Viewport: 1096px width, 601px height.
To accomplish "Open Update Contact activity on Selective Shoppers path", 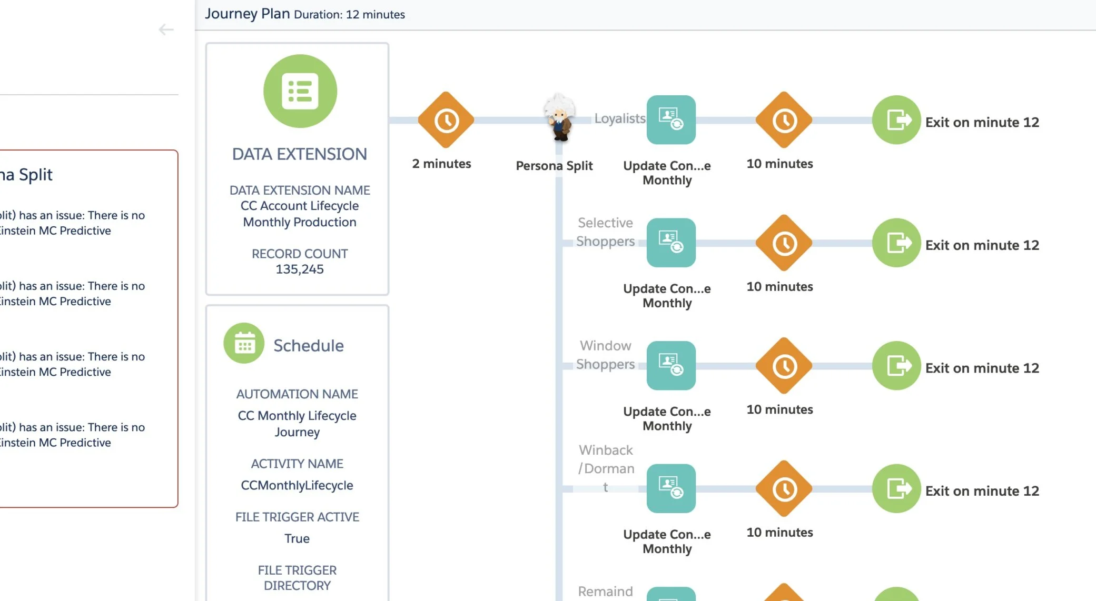I will (670, 243).
